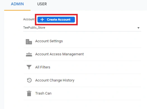The height and width of the screenshot is (109, 147).
Task: Click the All Filters funnel icon
Action: 29,67
